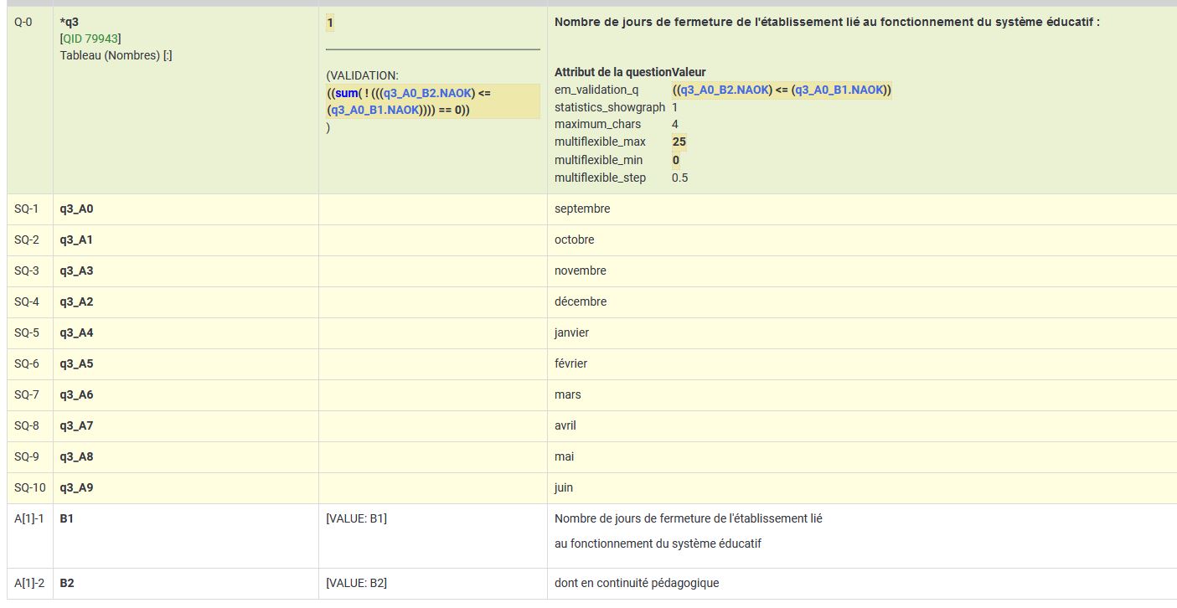
Task: Click the février subquestion text
Action: tap(570, 363)
